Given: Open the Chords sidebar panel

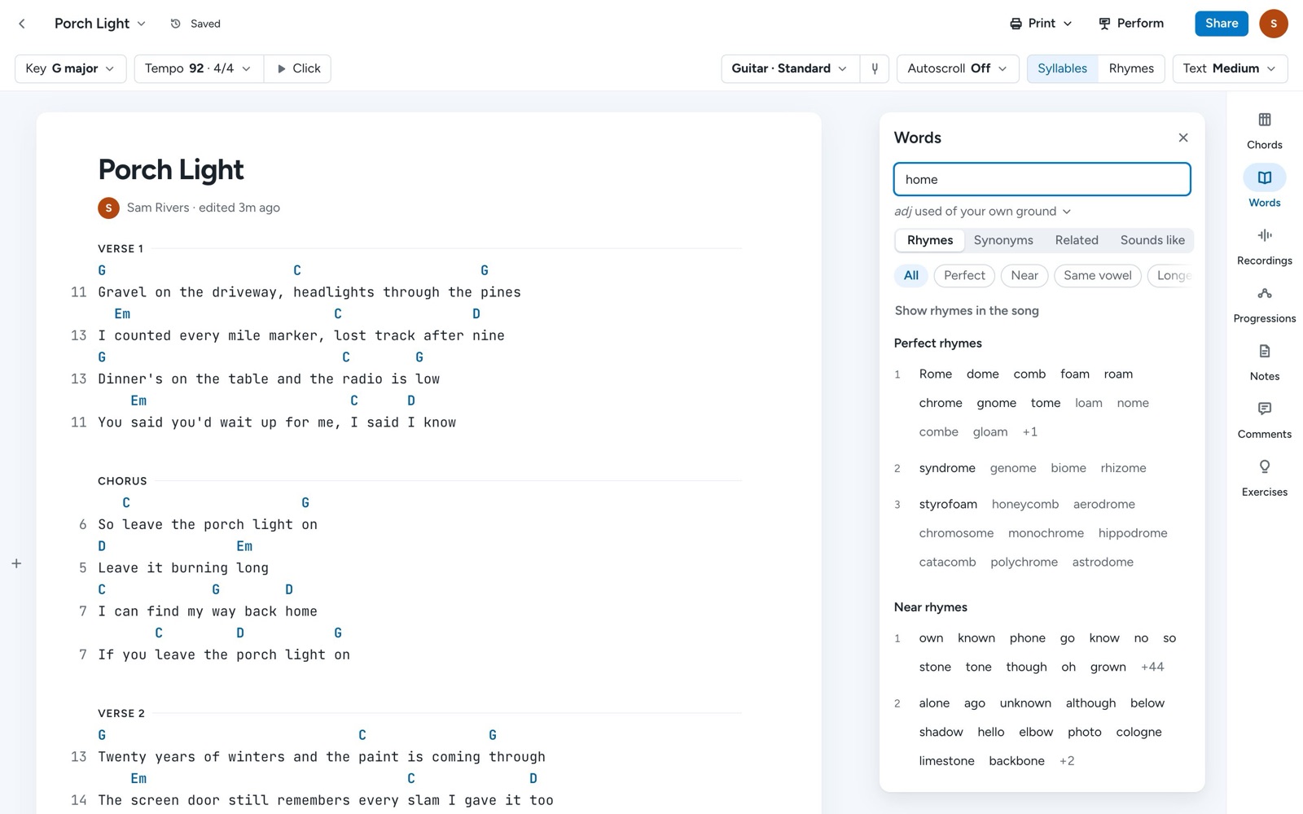Looking at the screenshot, I should [1264, 131].
